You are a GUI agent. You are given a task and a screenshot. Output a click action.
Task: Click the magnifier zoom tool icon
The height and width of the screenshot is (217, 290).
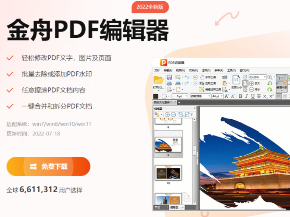pyautogui.click(x=270, y=77)
